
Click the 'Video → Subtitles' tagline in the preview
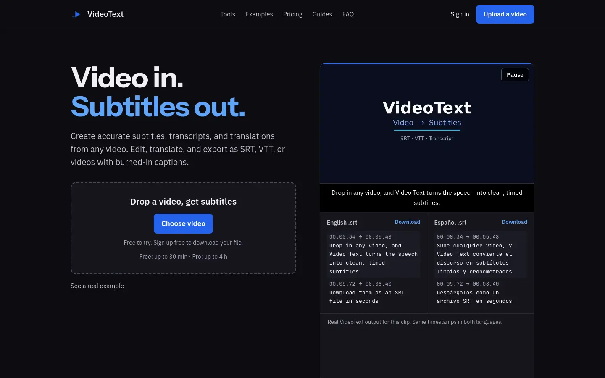(427, 123)
